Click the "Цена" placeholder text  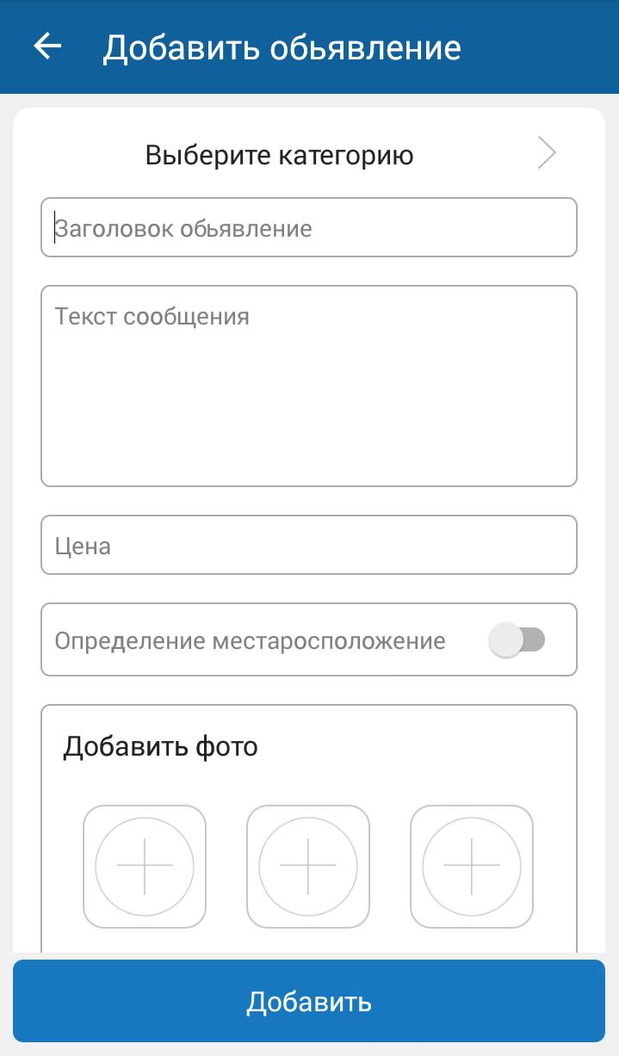[83, 546]
